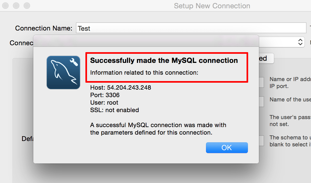Minimize the Setup New Connection window
311x183 pixels.
16,6
